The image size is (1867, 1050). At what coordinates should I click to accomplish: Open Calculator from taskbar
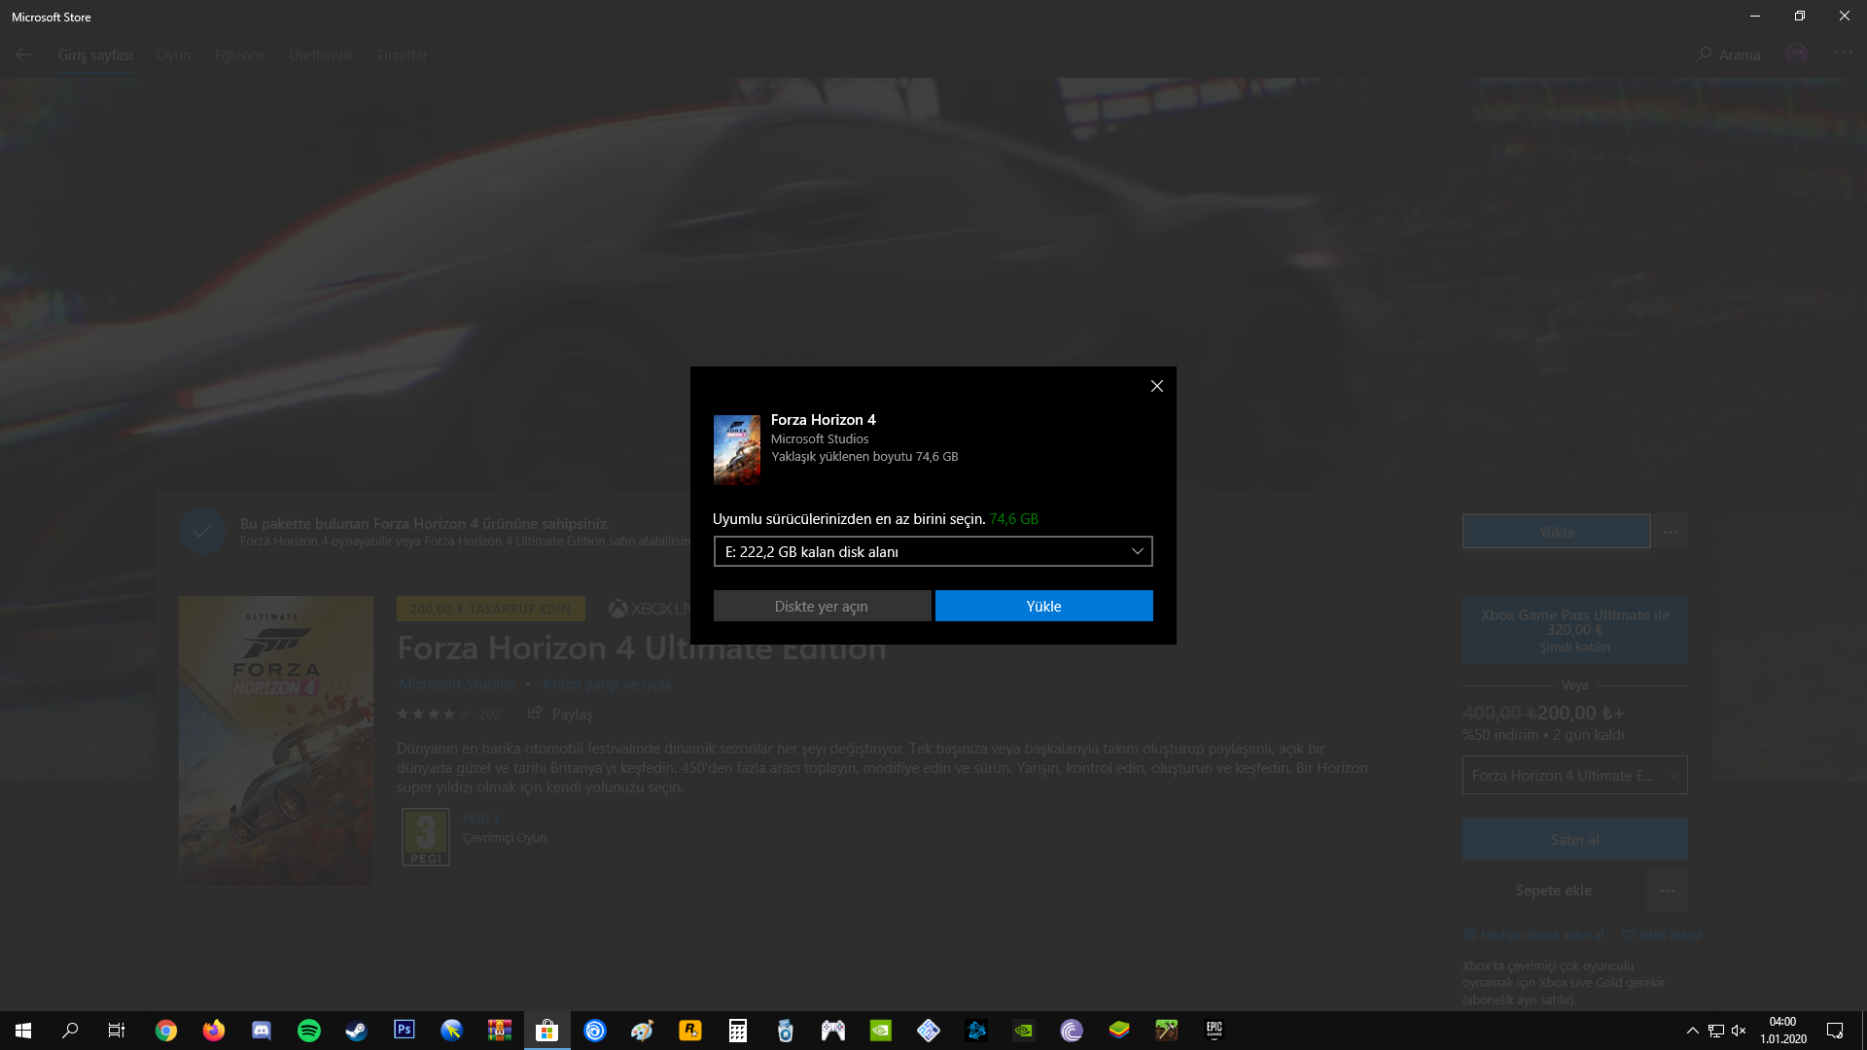(737, 1031)
